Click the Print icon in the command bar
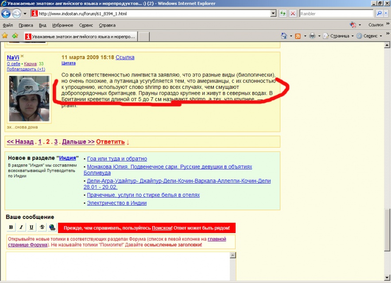The width and height of the screenshot is (391, 283). (312, 36)
